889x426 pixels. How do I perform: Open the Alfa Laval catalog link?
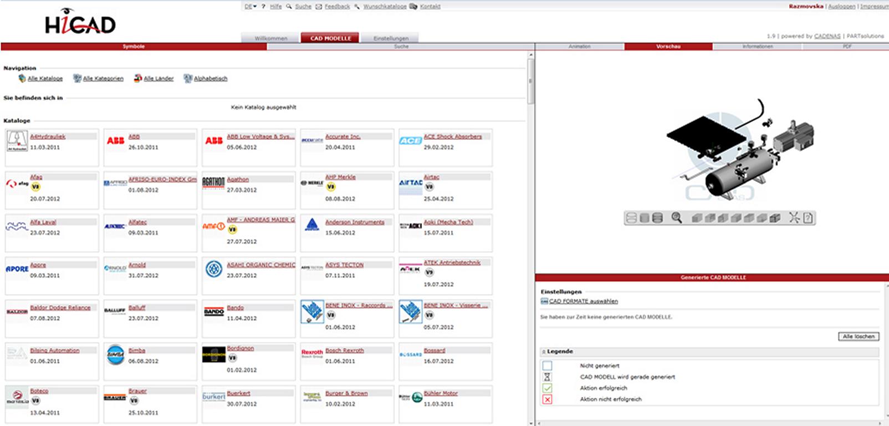pyautogui.click(x=43, y=222)
